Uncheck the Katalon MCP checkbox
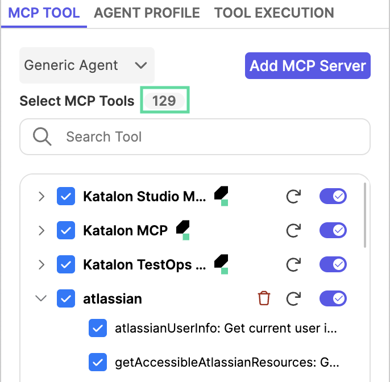This screenshot has width=390, height=382. [66, 230]
